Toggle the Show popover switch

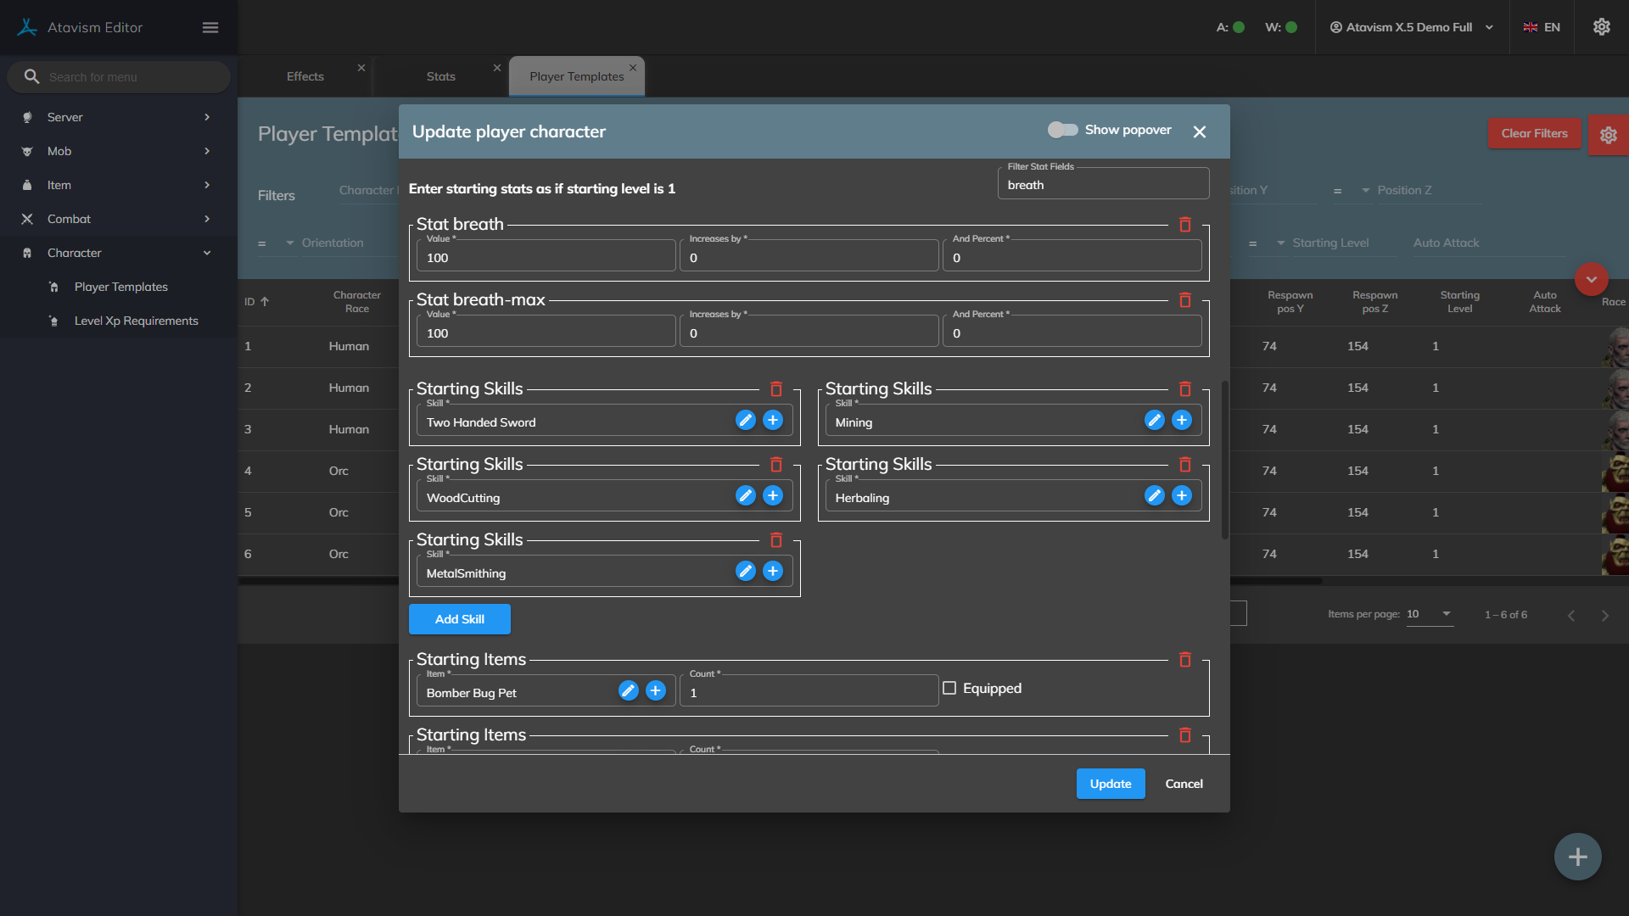[x=1062, y=130]
